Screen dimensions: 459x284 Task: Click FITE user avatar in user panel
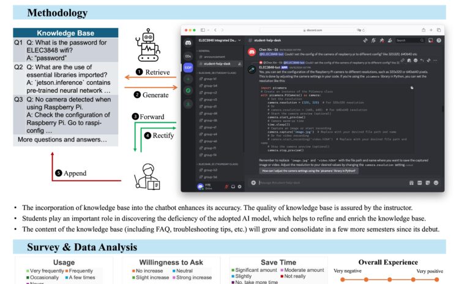coord(201,186)
